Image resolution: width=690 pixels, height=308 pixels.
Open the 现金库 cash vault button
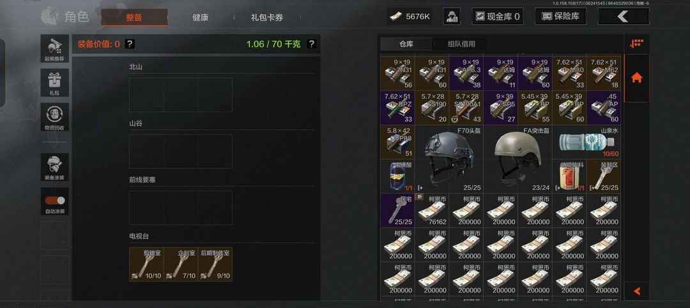(497, 17)
